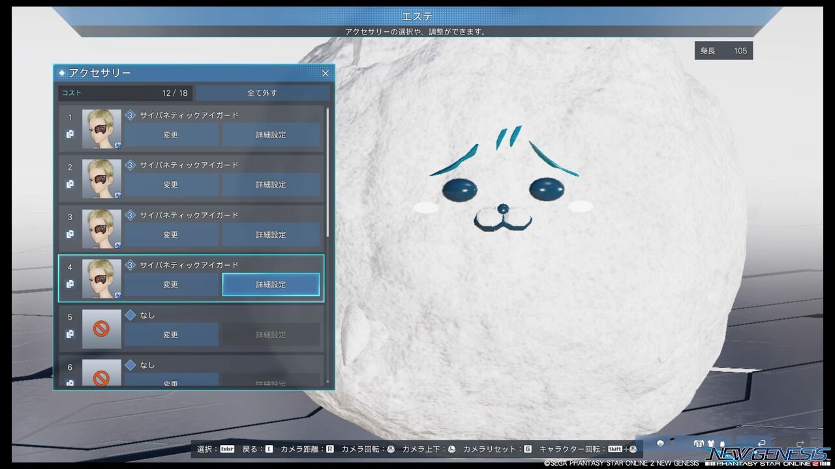Select the slot 2 accessory thumbnail
This screenshot has height=469, width=835.
pyautogui.click(x=102, y=179)
